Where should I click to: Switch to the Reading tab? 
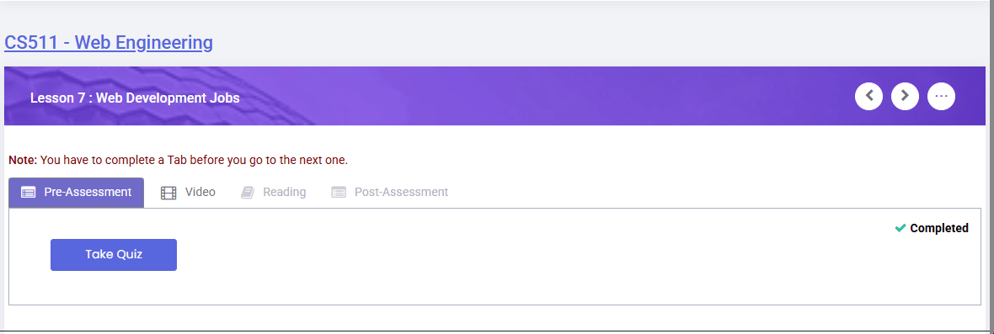[x=273, y=193]
